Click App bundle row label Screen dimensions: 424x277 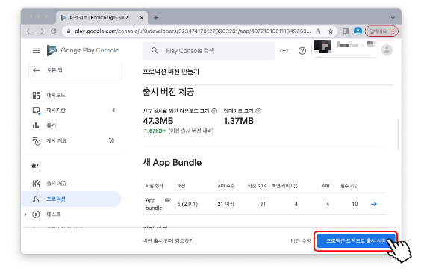(154, 204)
